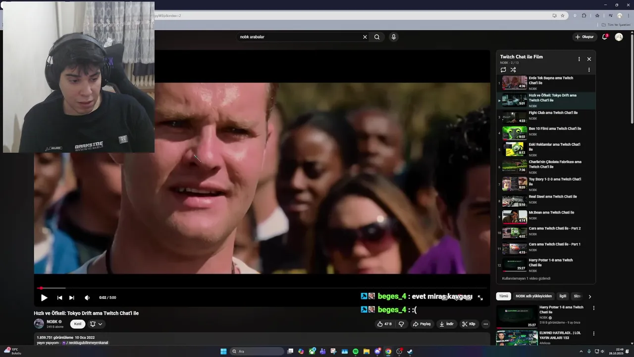Open Cars ama Twitch Chati ile - Part 2

pyautogui.click(x=547, y=233)
